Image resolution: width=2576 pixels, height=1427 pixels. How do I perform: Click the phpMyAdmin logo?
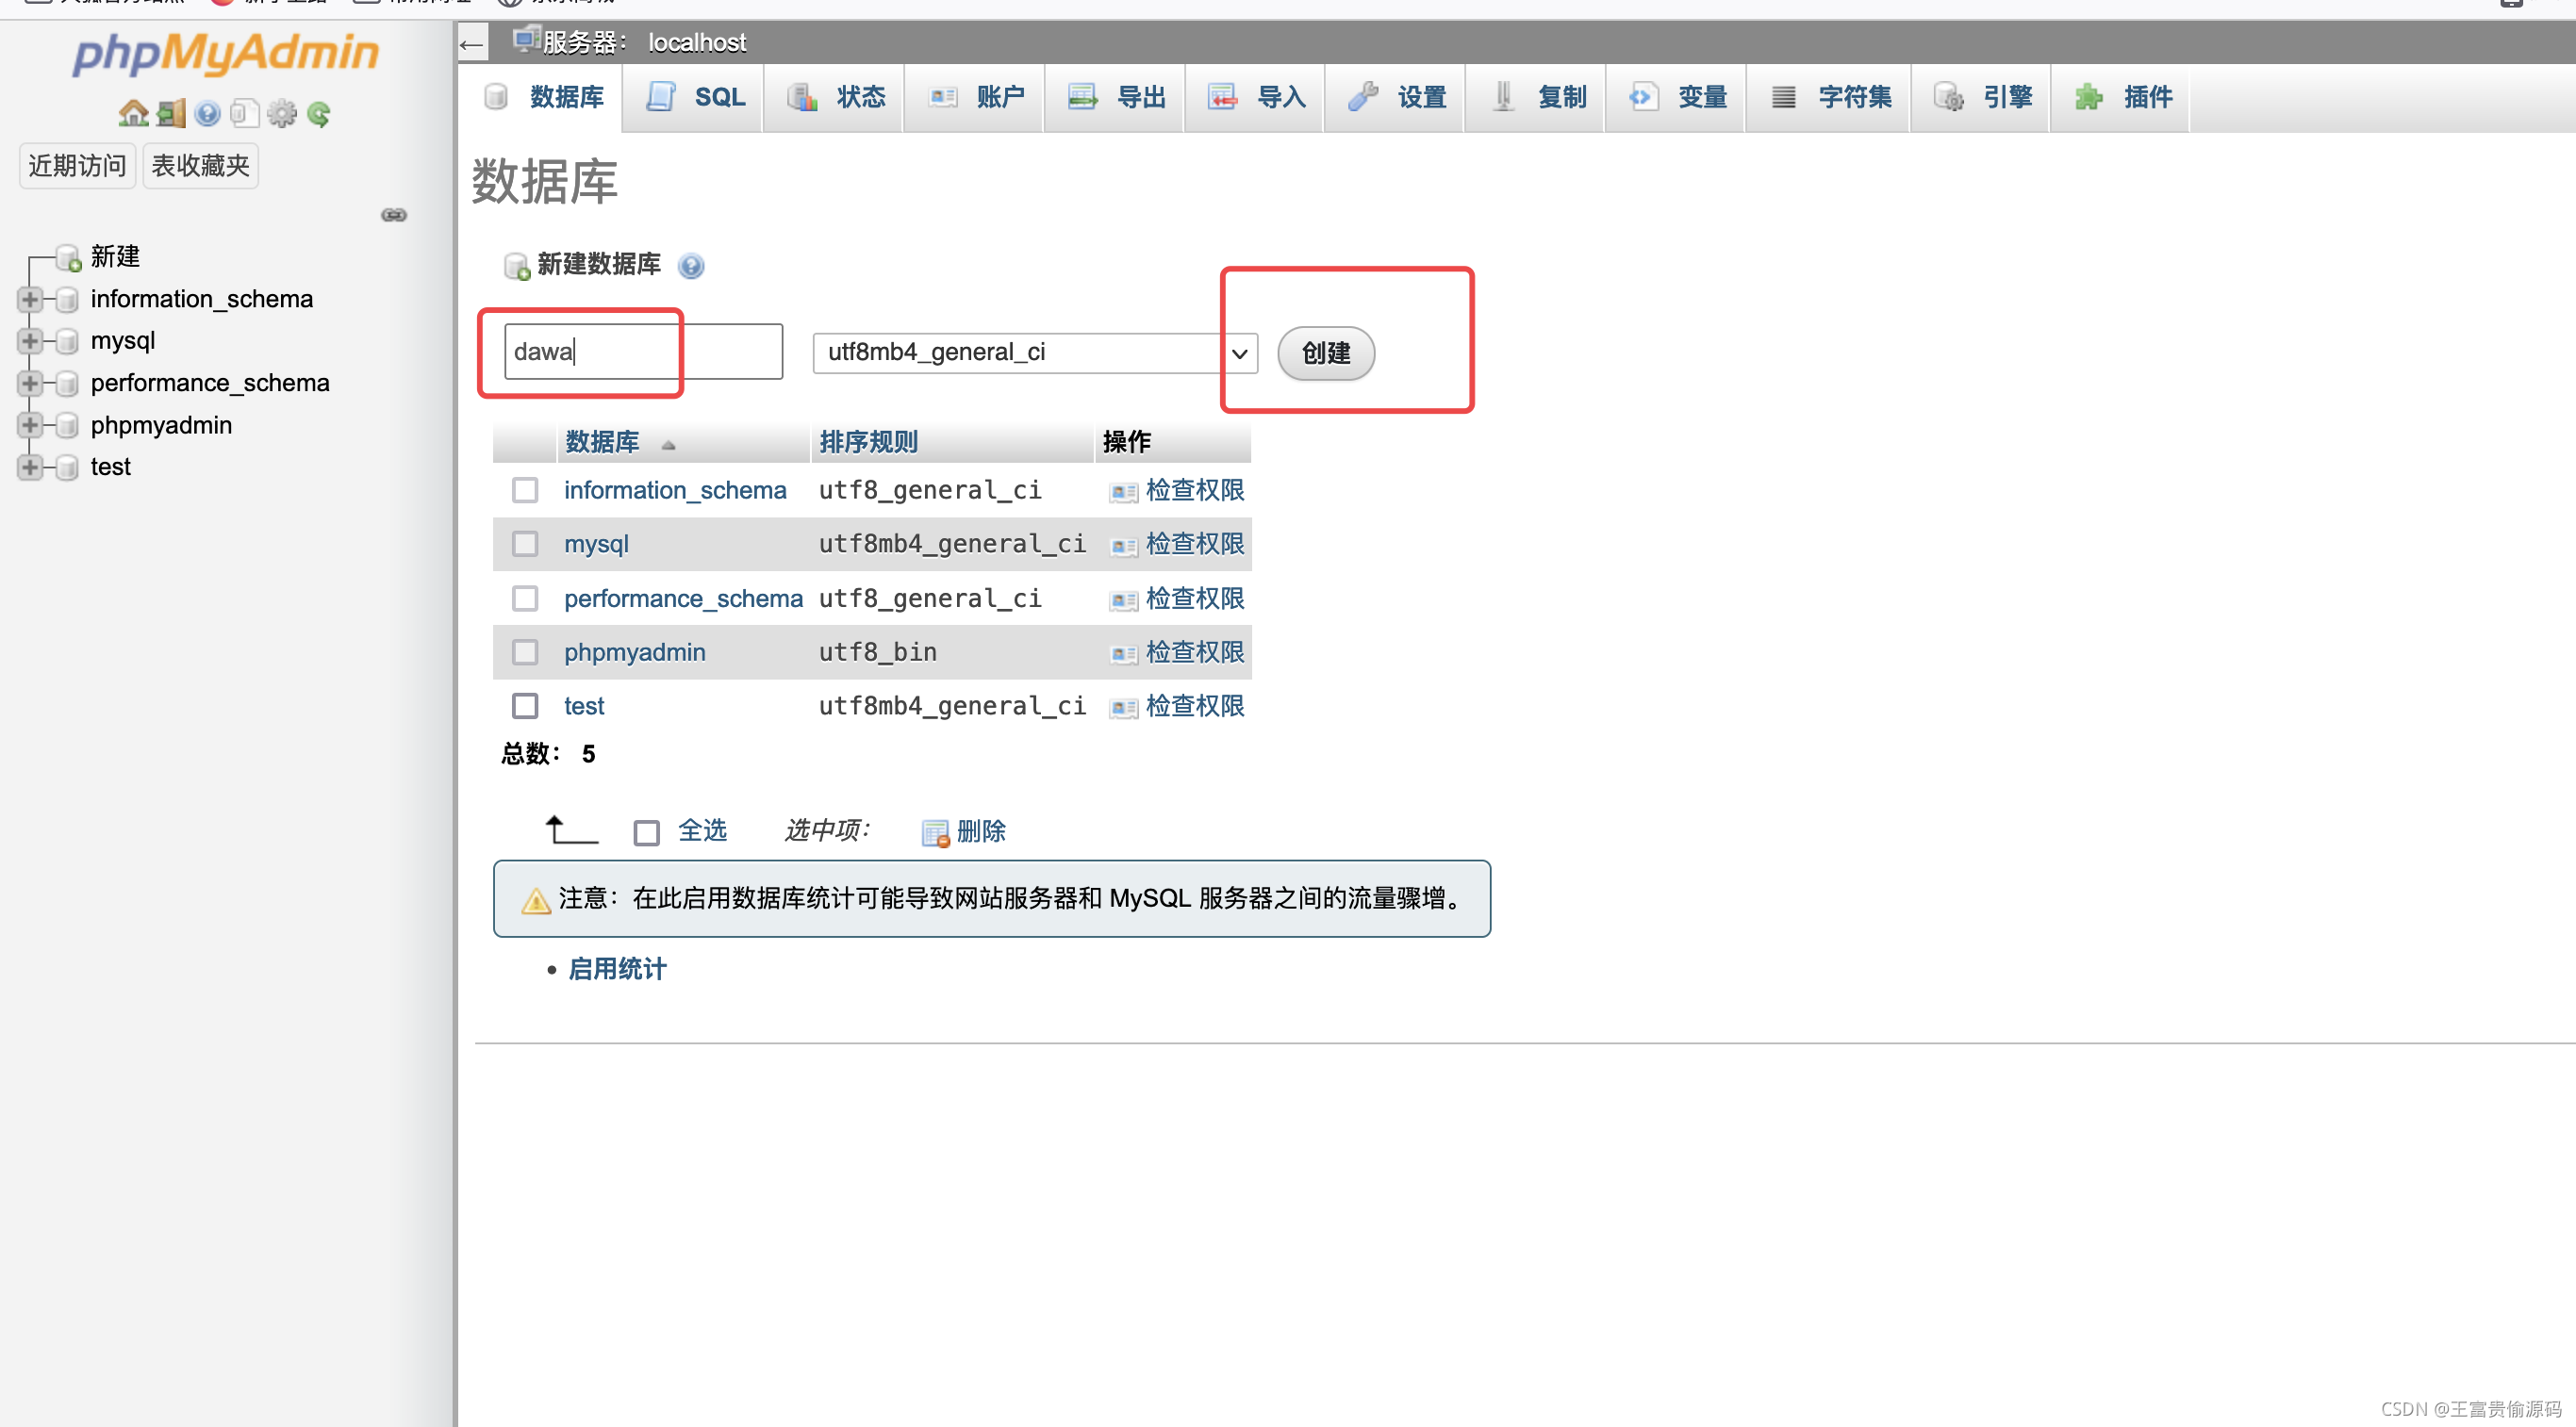[226, 54]
